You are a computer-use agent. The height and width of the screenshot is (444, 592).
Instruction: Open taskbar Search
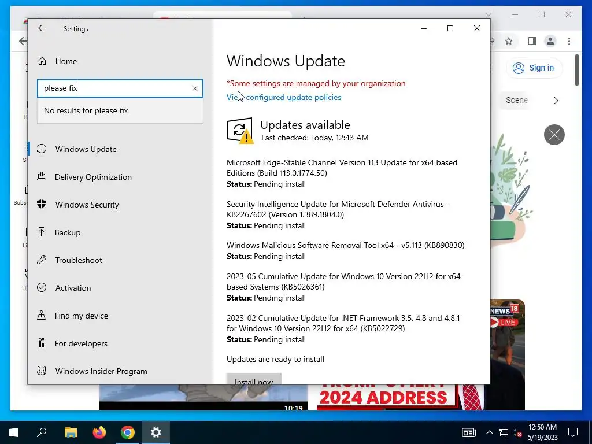click(x=42, y=432)
